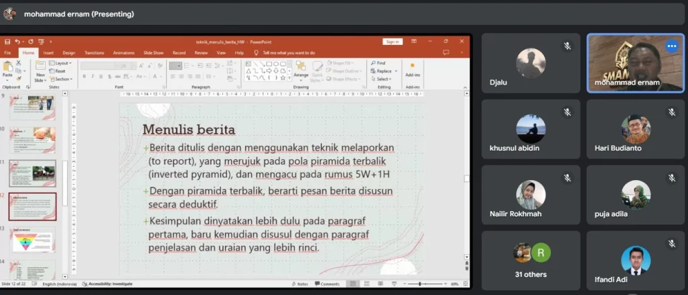Start the slideshow from the beginning via the quick access icon
Viewport: 688px width, 295px height.
tap(41, 42)
